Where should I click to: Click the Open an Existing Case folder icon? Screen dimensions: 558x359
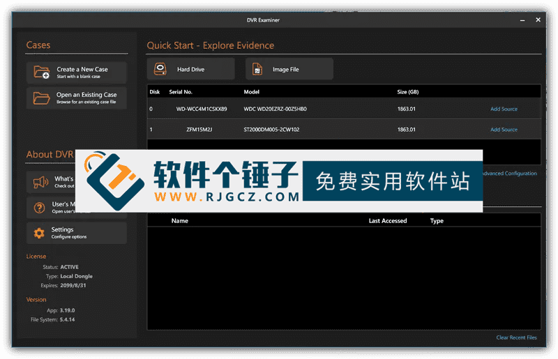tap(41, 98)
